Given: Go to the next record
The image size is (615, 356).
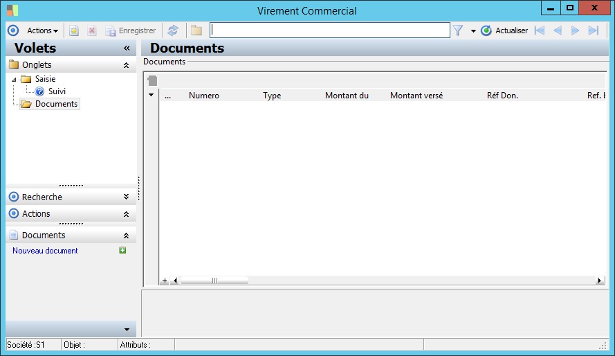Looking at the screenshot, I should click(576, 30).
